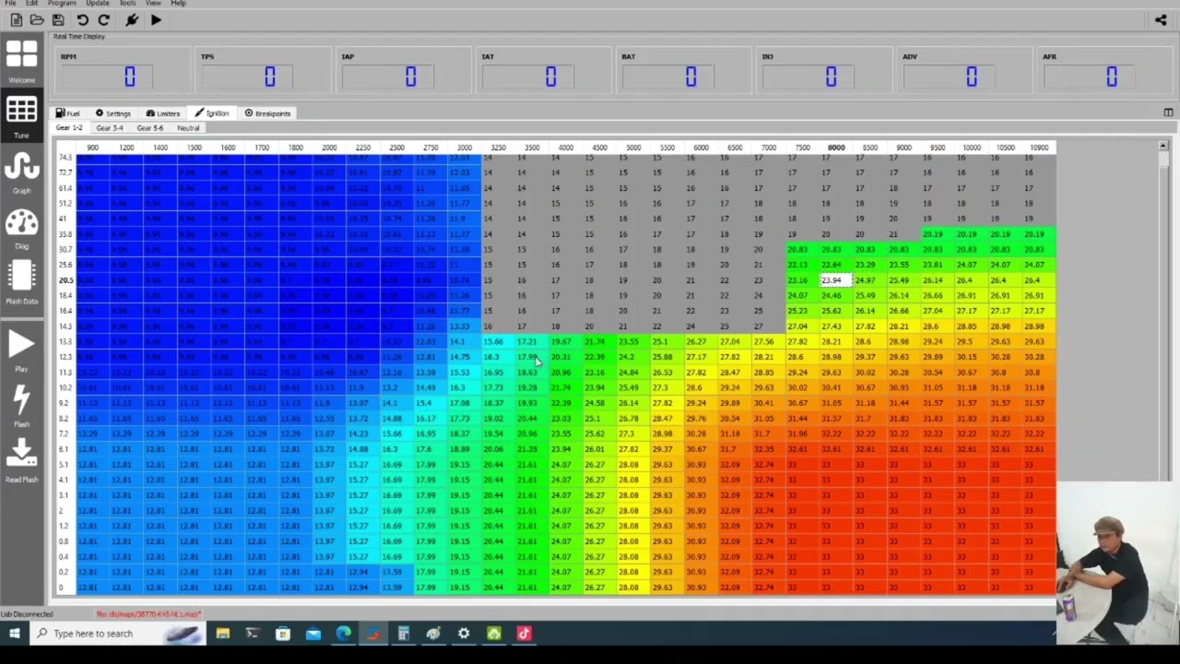Screen dimensions: 1180x664
Task: Connect to ECU via plug icon
Action: tap(132, 19)
